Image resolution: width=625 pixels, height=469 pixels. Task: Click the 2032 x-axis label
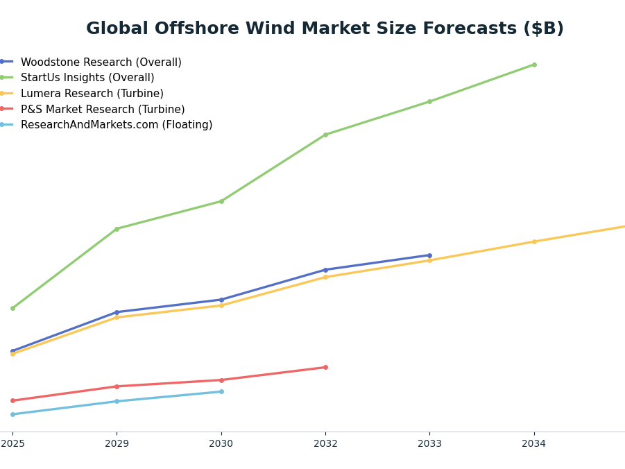(325, 443)
